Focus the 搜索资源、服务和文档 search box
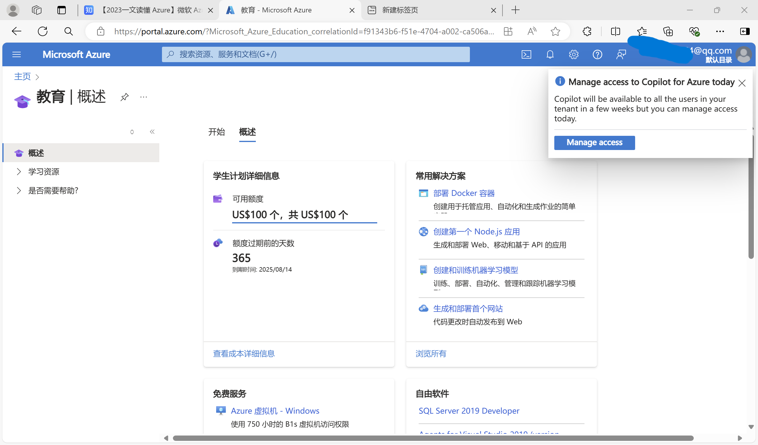Viewport: 758px width, 445px height. pyautogui.click(x=316, y=54)
